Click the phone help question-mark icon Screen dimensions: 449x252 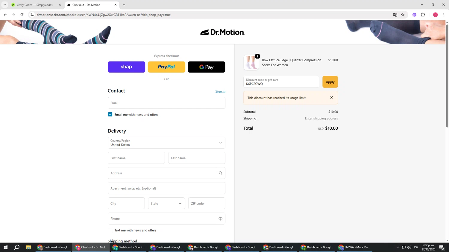pyautogui.click(x=221, y=219)
